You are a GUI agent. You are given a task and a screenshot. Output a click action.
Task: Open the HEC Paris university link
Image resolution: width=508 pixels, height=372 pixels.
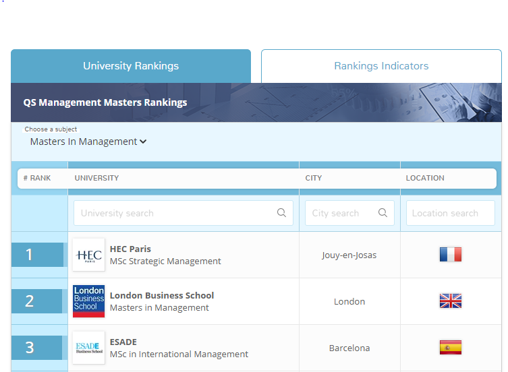(130, 249)
